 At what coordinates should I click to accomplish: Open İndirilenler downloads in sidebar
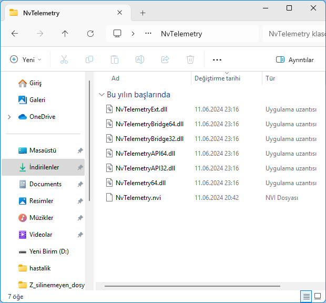coord(43,167)
